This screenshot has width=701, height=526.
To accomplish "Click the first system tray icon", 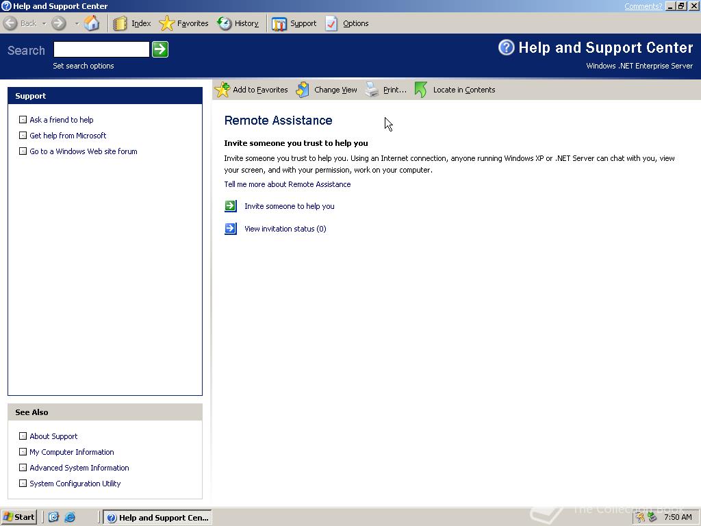I will pyautogui.click(x=640, y=517).
